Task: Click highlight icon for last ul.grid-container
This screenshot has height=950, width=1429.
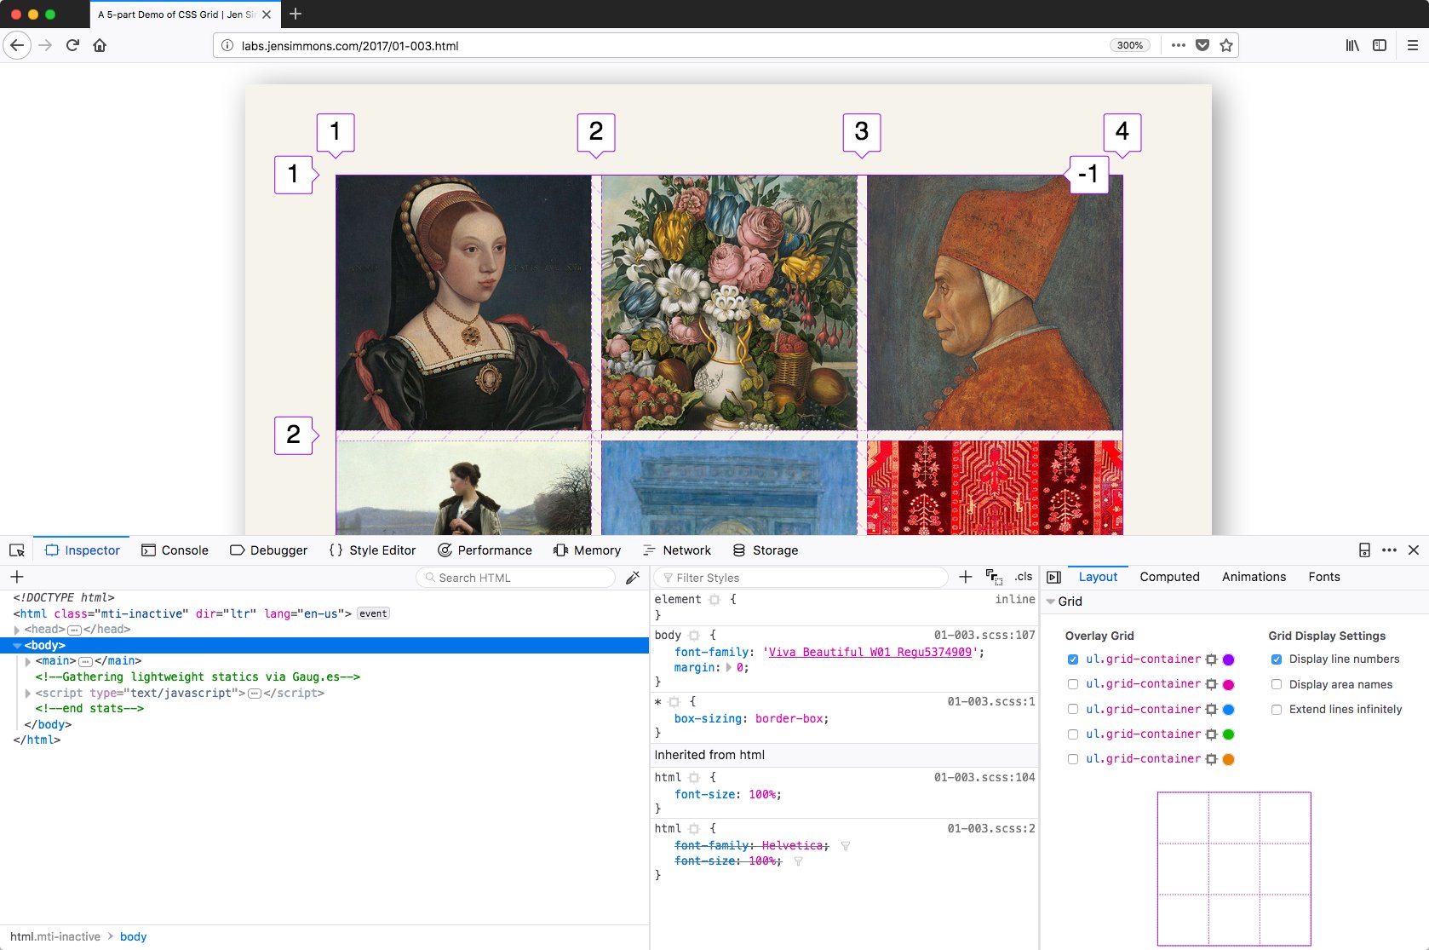Action: 1211,759
